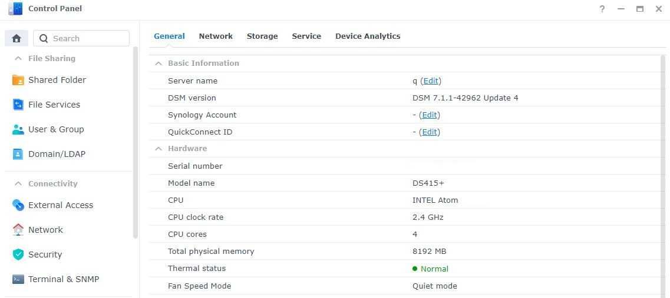The height and width of the screenshot is (298, 670).
Task: Click the 2.4 GHz value
Action: coord(428,217)
